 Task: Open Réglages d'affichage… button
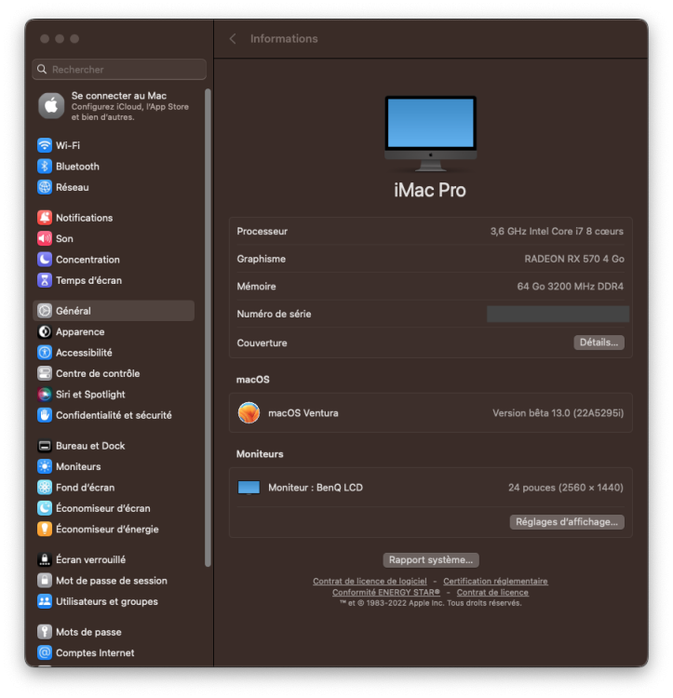click(x=567, y=522)
